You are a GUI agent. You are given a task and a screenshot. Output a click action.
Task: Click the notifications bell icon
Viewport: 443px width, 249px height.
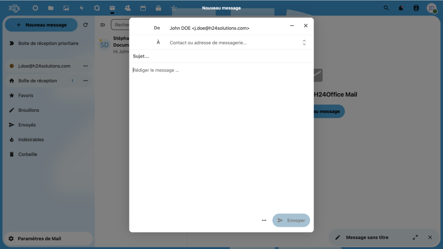point(401,8)
